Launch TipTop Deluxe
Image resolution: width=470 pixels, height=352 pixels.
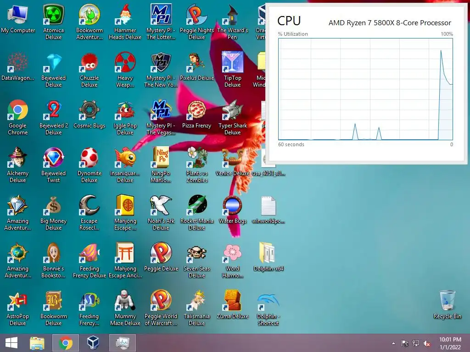(233, 70)
